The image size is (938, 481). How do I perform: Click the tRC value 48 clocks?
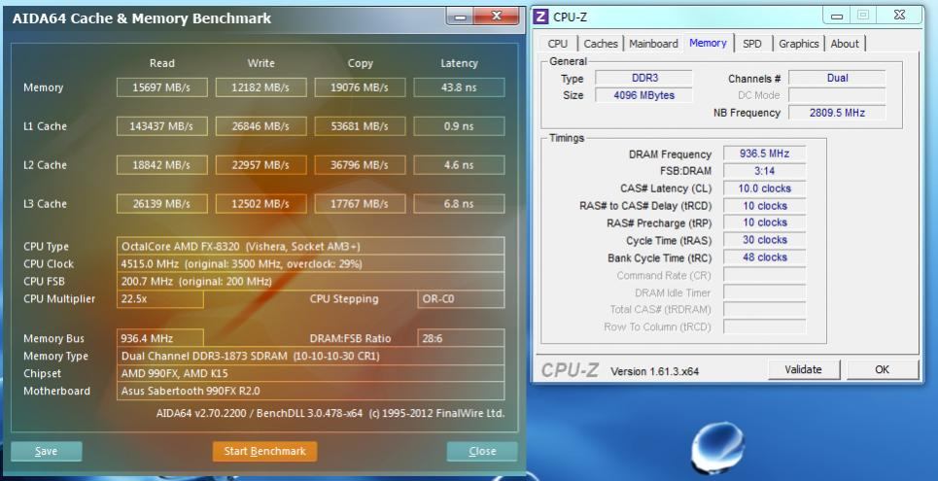coord(765,258)
